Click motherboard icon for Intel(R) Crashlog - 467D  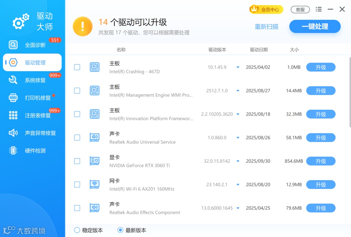click(x=95, y=67)
